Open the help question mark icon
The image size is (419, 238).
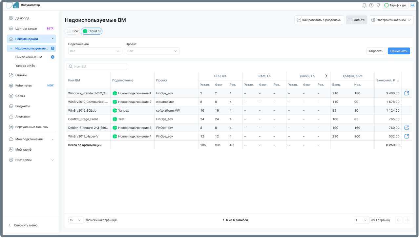pos(371,5)
